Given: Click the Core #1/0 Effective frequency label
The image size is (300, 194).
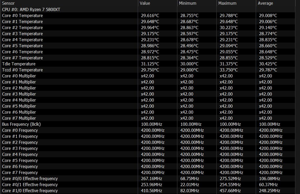Looking at the screenshot, I should (30, 191).
